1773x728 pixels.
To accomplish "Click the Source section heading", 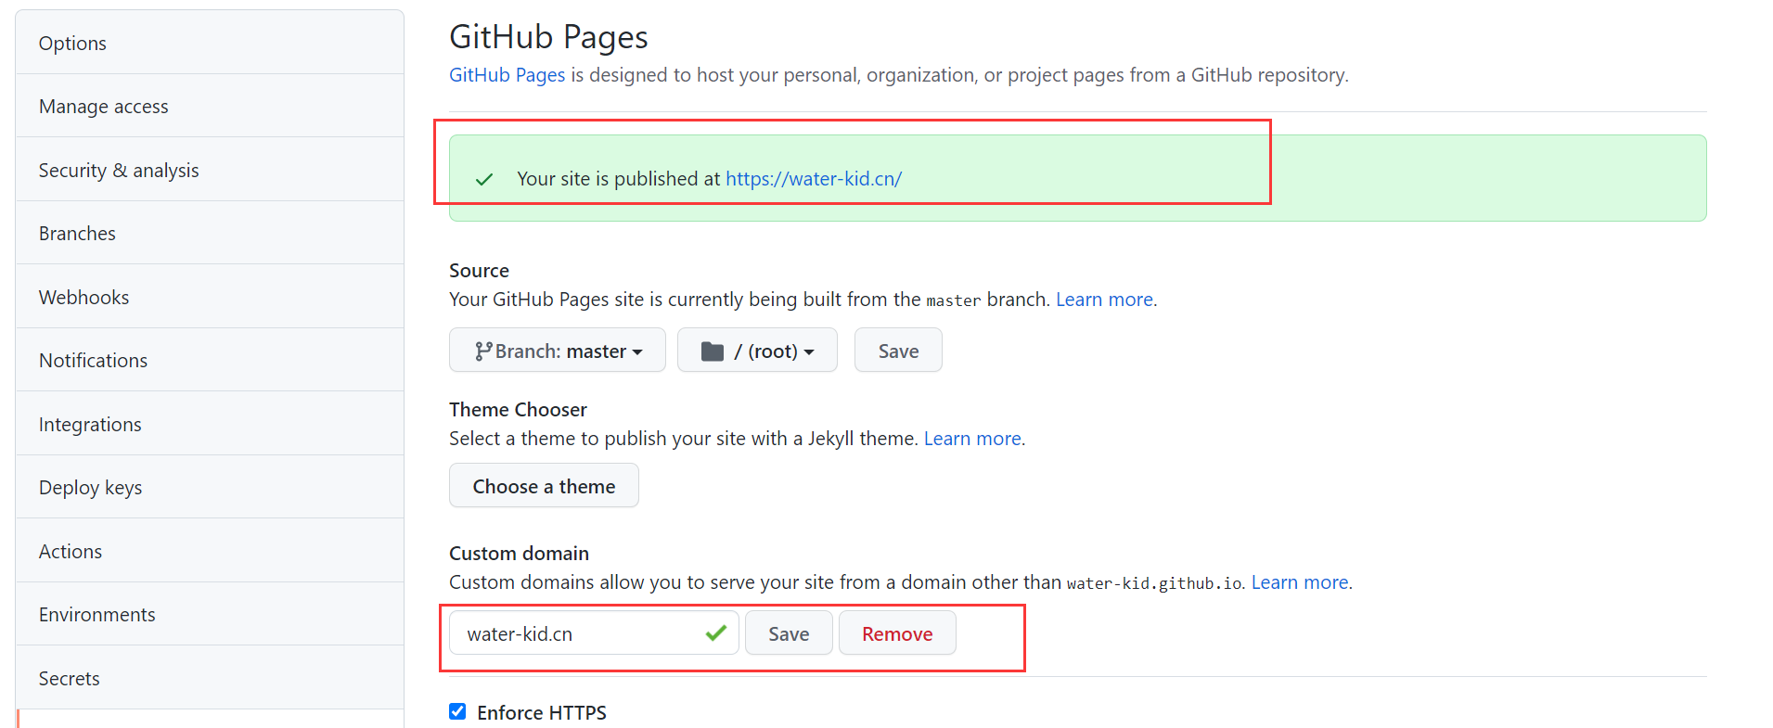I will tap(479, 271).
